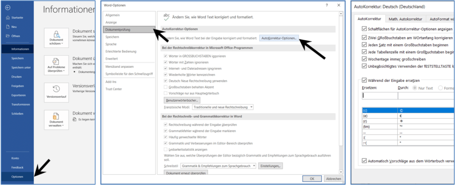Screen dimensions: 455x185
Task: Click the Öffnen folder icon
Action: (x=7, y=36)
